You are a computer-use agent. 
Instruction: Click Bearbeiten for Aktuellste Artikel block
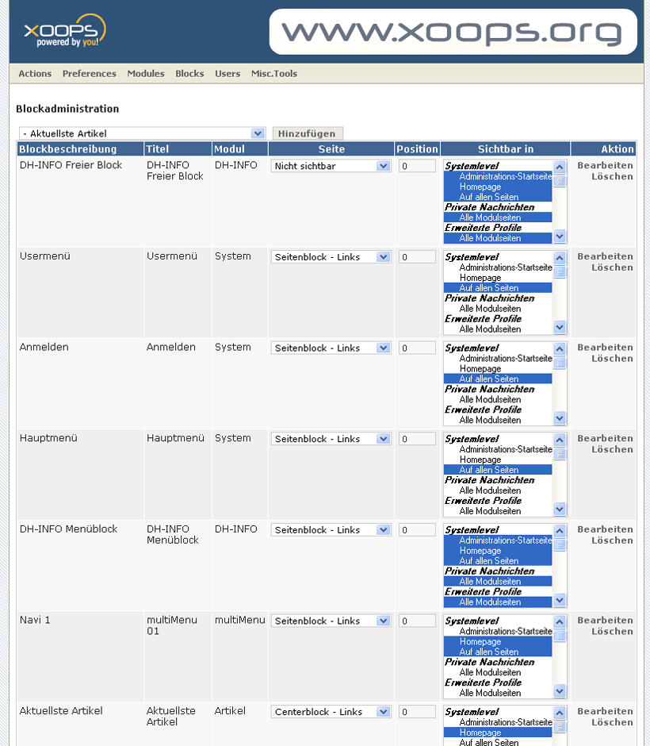click(606, 711)
